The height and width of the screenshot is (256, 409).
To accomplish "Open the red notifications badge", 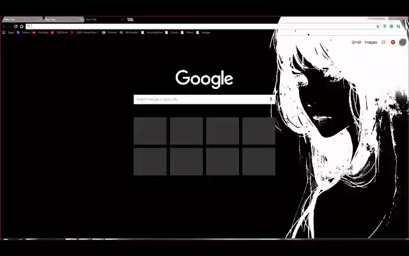I will click(393, 42).
